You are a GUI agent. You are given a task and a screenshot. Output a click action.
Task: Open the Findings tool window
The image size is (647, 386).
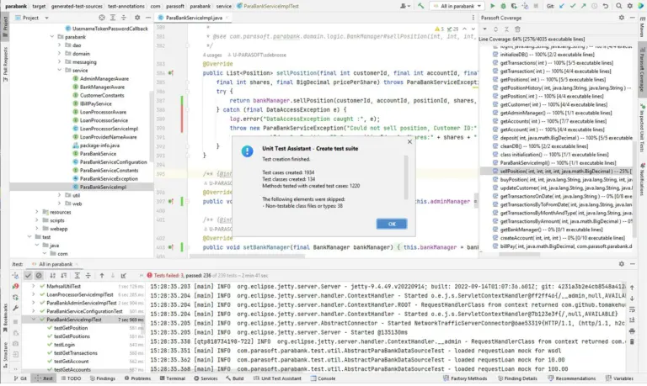point(102,378)
